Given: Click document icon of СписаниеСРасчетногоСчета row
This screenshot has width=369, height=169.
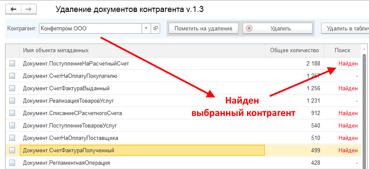Looking at the screenshot, I should click(12, 113).
